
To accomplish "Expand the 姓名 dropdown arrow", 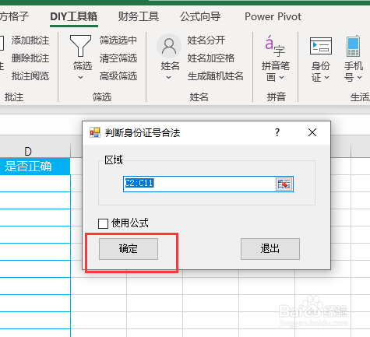I will (x=169, y=77).
